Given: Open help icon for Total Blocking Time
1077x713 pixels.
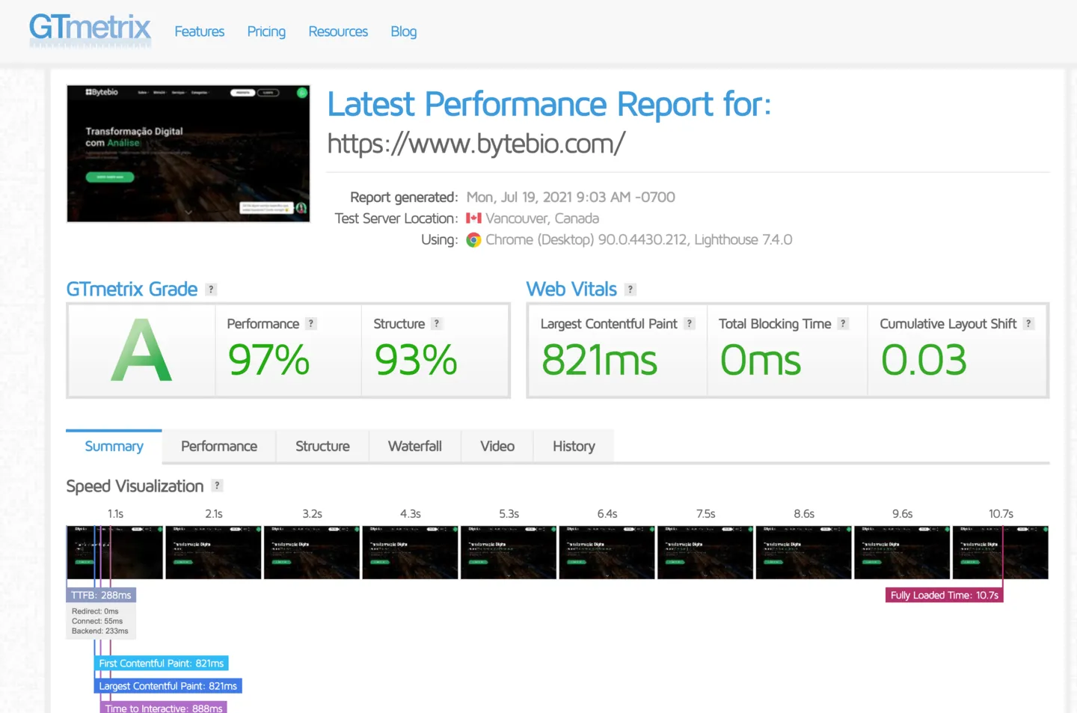Looking at the screenshot, I should [843, 324].
